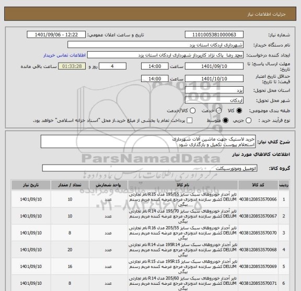Viewport: 301px width, 291px height.
Task: Click the price validity time 14:00 field
Action: click(155, 79)
